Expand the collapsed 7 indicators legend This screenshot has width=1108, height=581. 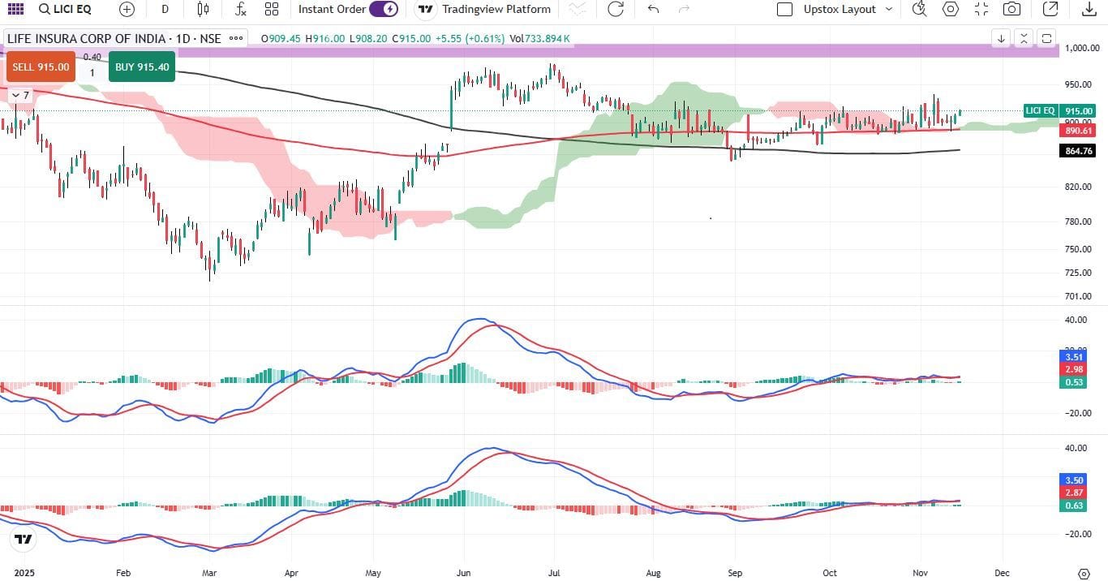(x=20, y=96)
